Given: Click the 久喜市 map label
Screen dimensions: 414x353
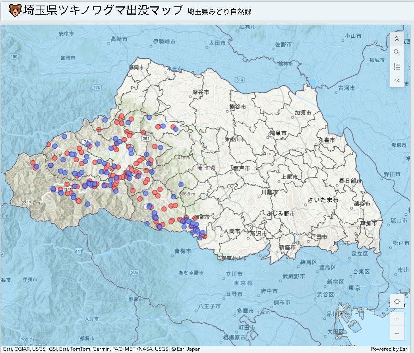Looking at the screenshot, I should click(327, 140).
